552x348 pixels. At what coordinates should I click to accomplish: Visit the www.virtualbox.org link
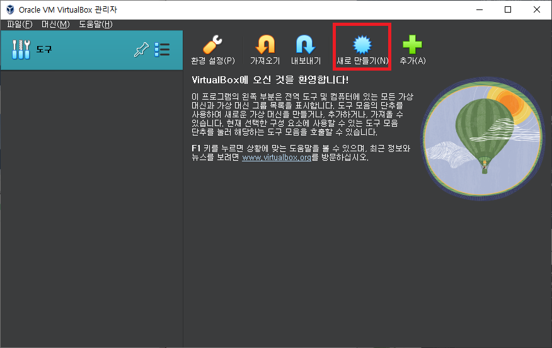[x=277, y=158]
